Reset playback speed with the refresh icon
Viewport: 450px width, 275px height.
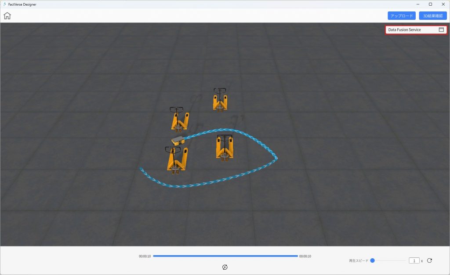429,260
